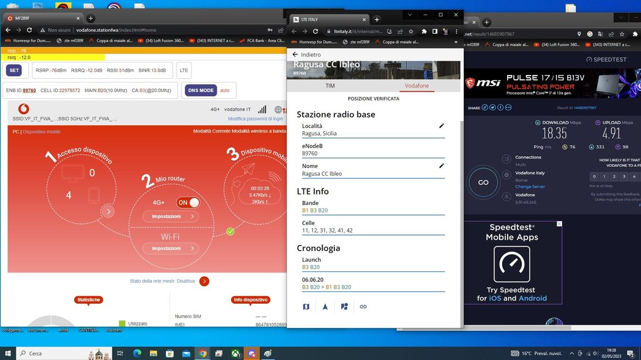Reload the LTE Italy page
The image size is (641, 360).
point(315,31)
